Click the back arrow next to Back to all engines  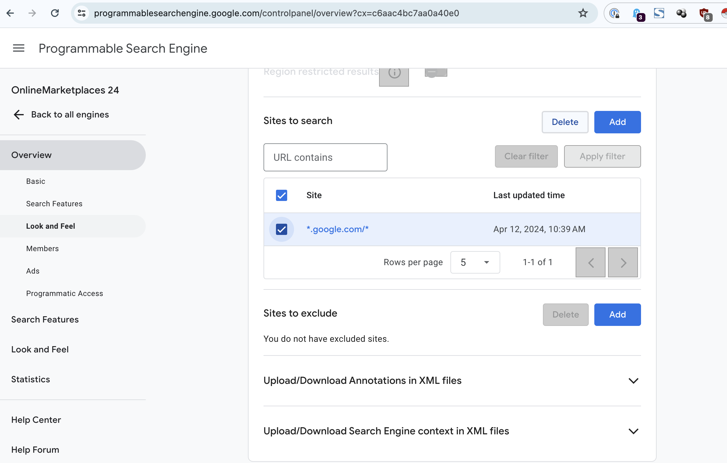point(18,114)
